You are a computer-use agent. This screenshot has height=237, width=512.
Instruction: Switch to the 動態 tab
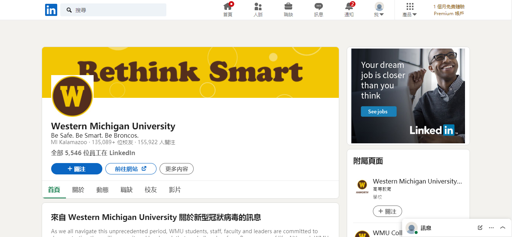pyautogui.click(x=102, y=190)
